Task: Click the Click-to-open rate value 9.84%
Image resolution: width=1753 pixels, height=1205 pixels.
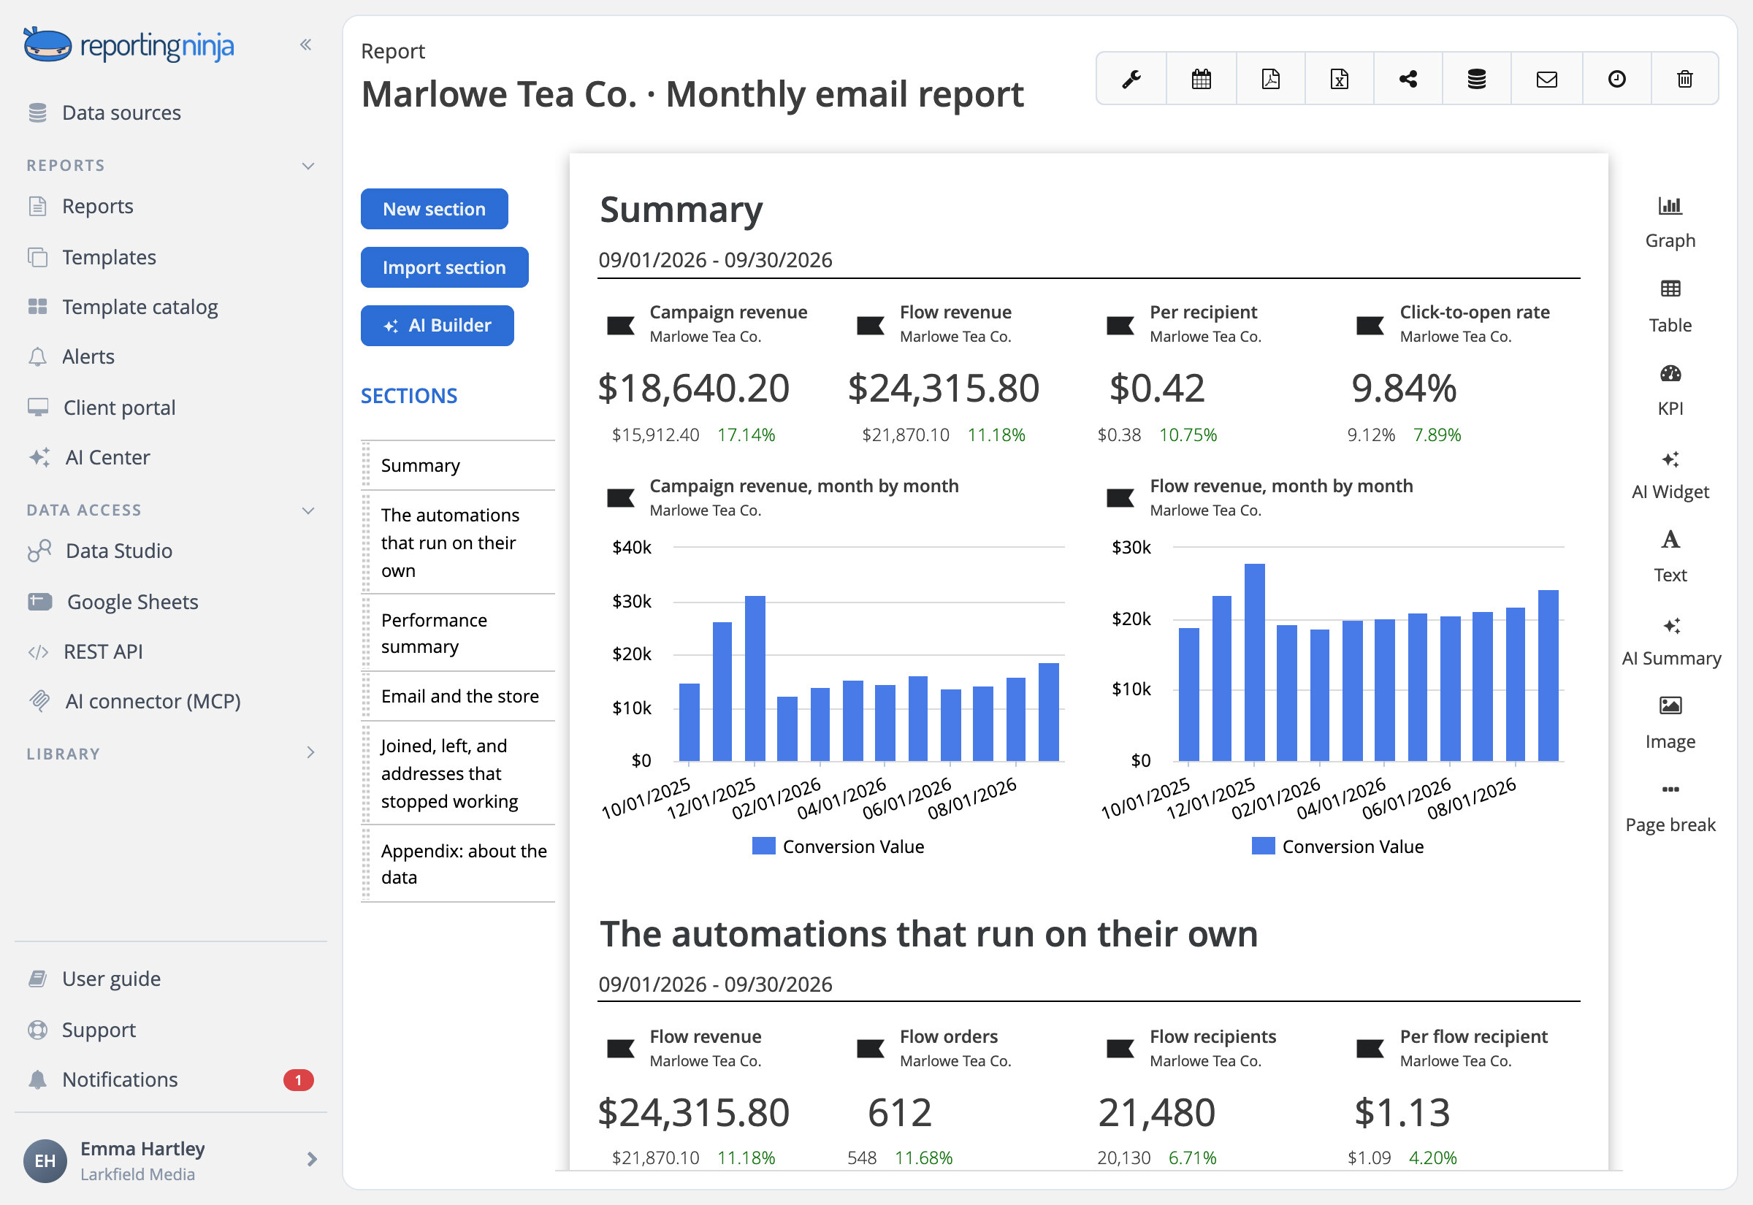Action: [x=1403, y=388]
